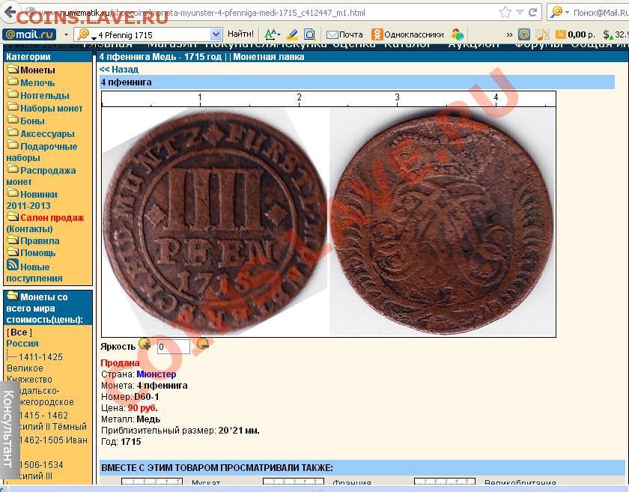The image size is (629, 492).
Task: Click the item number 'D60-1'
Action: [147, 397]
